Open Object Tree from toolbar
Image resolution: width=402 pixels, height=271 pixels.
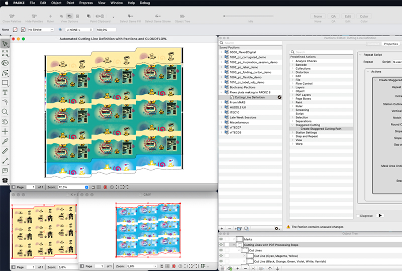click(182, 17)
